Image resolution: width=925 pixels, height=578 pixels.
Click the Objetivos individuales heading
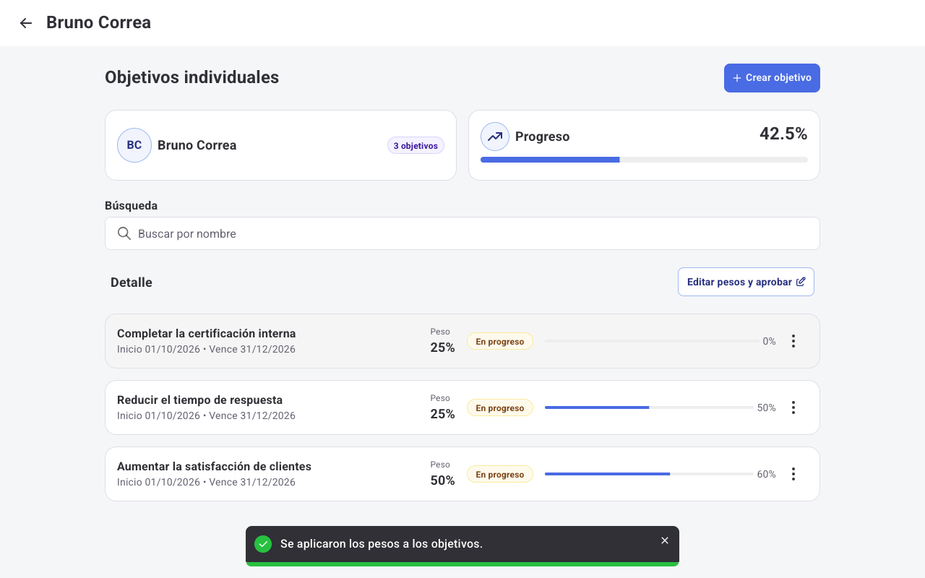pyautogui.click(x=192, y=77)
